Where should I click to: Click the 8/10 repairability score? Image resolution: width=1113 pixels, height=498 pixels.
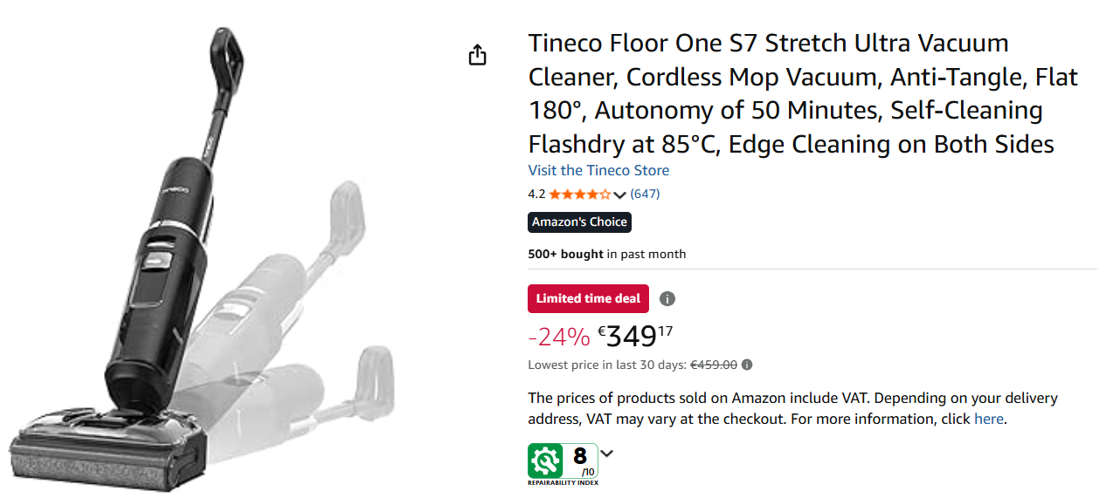coord(583,460)
